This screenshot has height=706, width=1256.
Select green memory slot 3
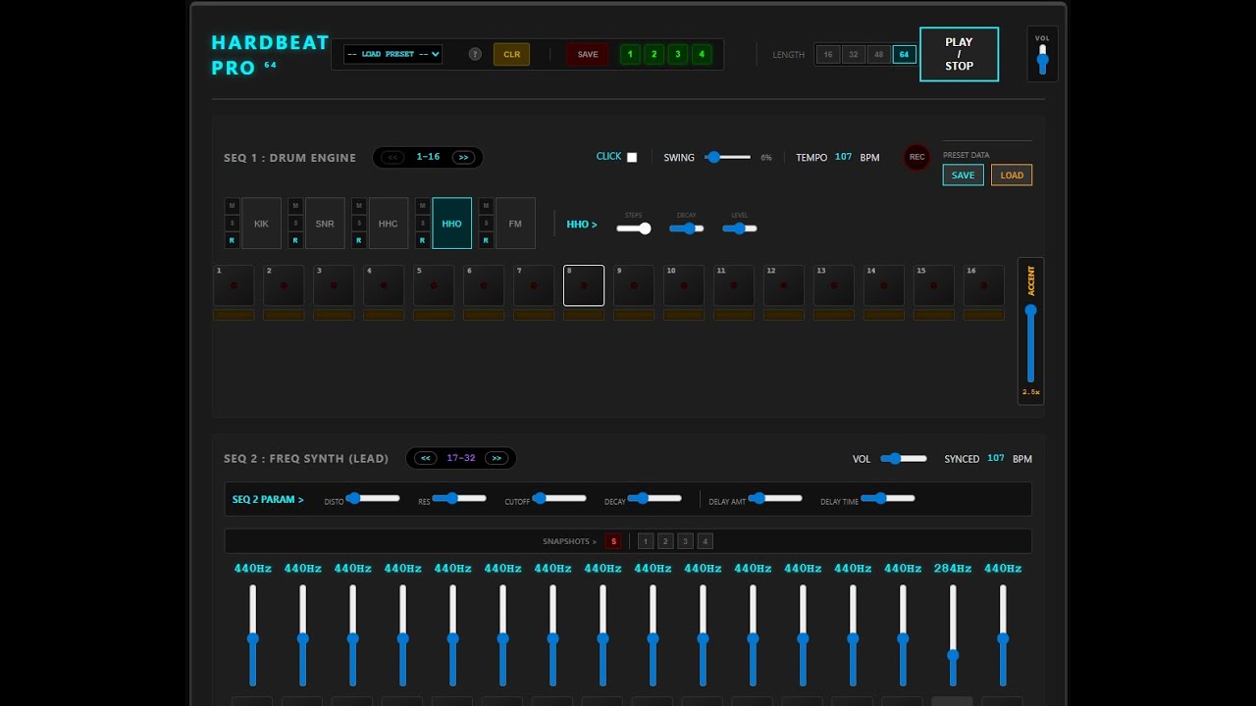[677, 54]
